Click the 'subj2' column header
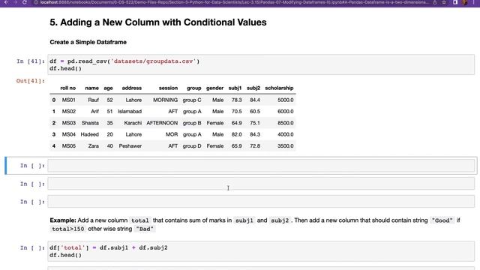 tap(253, 88)
